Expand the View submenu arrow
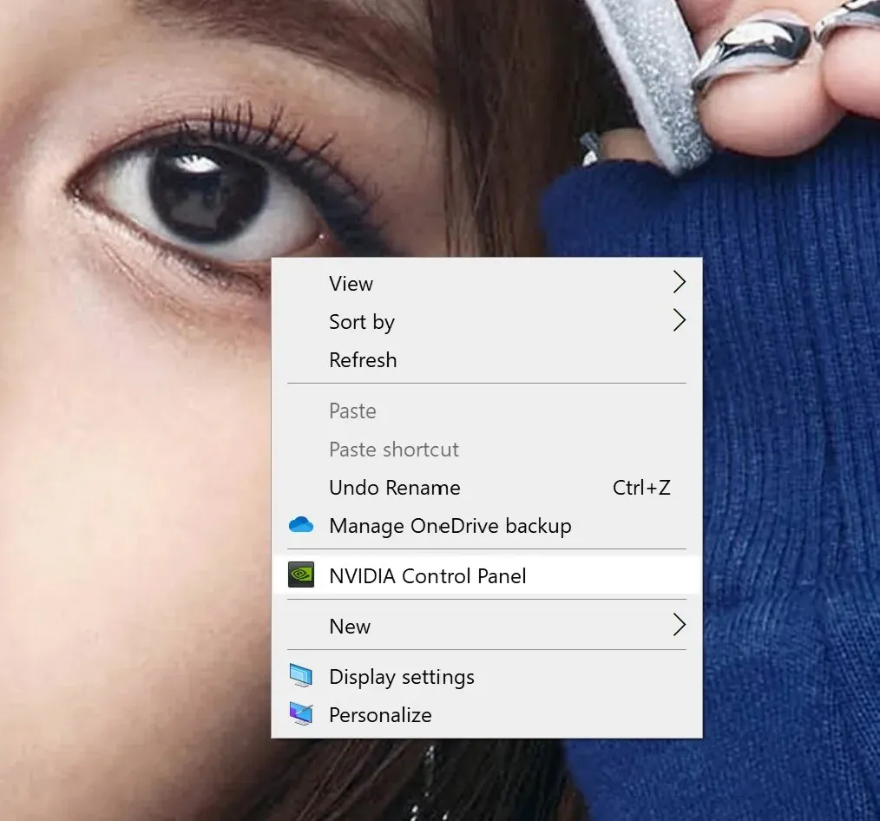The image size is (880, 821). (679, 283)
